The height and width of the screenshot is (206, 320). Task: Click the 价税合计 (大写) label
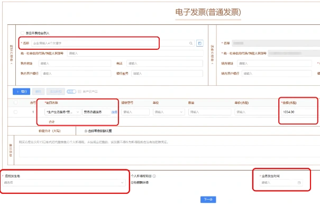pyautogui.click(x=50, y=131)
